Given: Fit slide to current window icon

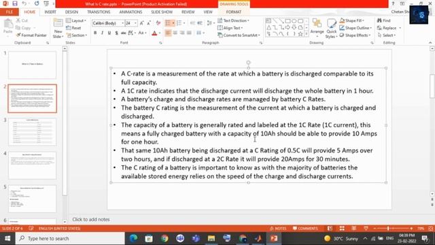Looking at the screenshot, I should [x=430, y=229].
